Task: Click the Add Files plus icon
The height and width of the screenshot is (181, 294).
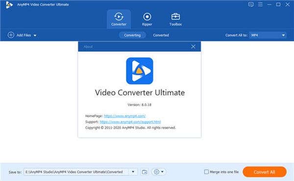Action: click(11, 35)
